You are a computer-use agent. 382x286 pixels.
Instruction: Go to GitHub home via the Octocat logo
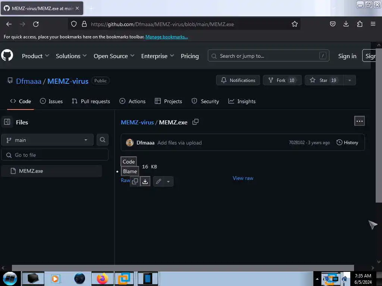coord(7,55)
